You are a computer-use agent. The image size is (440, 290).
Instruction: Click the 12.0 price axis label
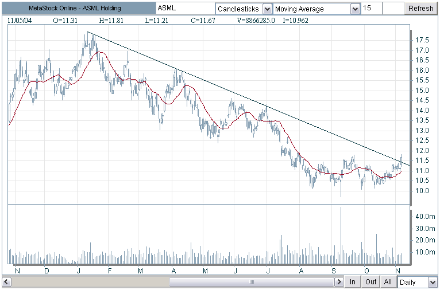(x=422, y=151)
